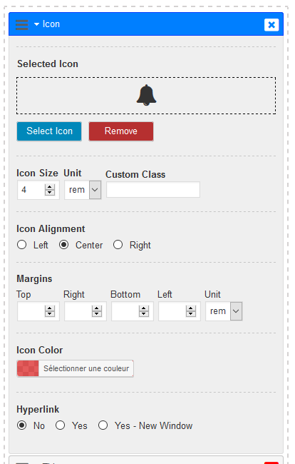Open the Margins Unit dropdown

(224, 311)
